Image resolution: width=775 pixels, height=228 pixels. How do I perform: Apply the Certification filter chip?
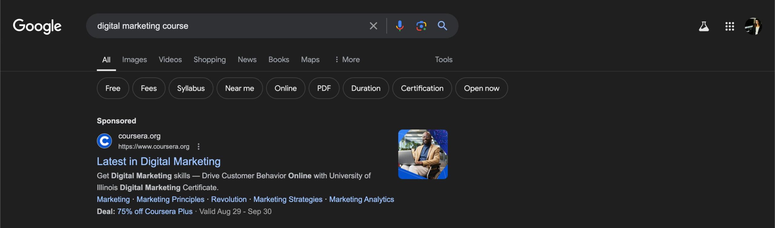coord(422,88)
